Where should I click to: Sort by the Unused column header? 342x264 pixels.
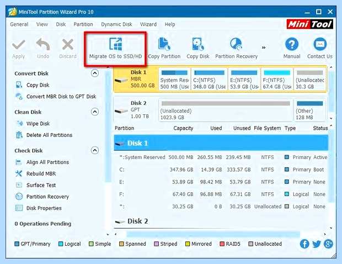[x=242, y=128]
